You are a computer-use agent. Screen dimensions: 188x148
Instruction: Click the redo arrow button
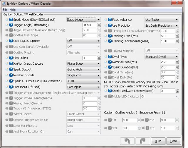pos(142,141)
